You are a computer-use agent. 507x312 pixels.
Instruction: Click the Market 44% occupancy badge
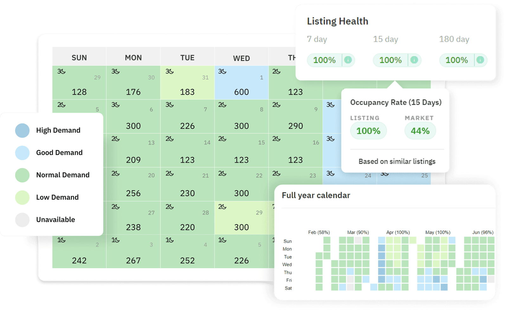click(x=420, y=130)
